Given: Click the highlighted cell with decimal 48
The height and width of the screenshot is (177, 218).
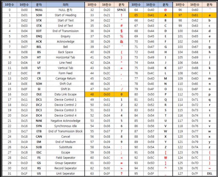Looking at the screenshot, I should pos(92,94).
